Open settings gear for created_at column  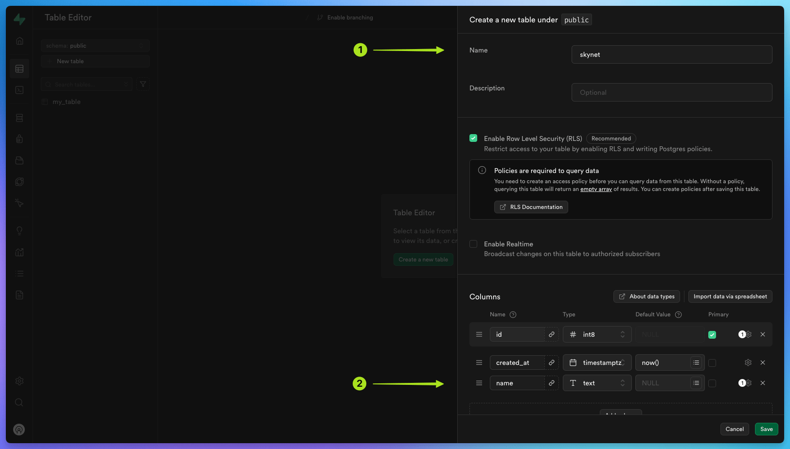(748, 363)
